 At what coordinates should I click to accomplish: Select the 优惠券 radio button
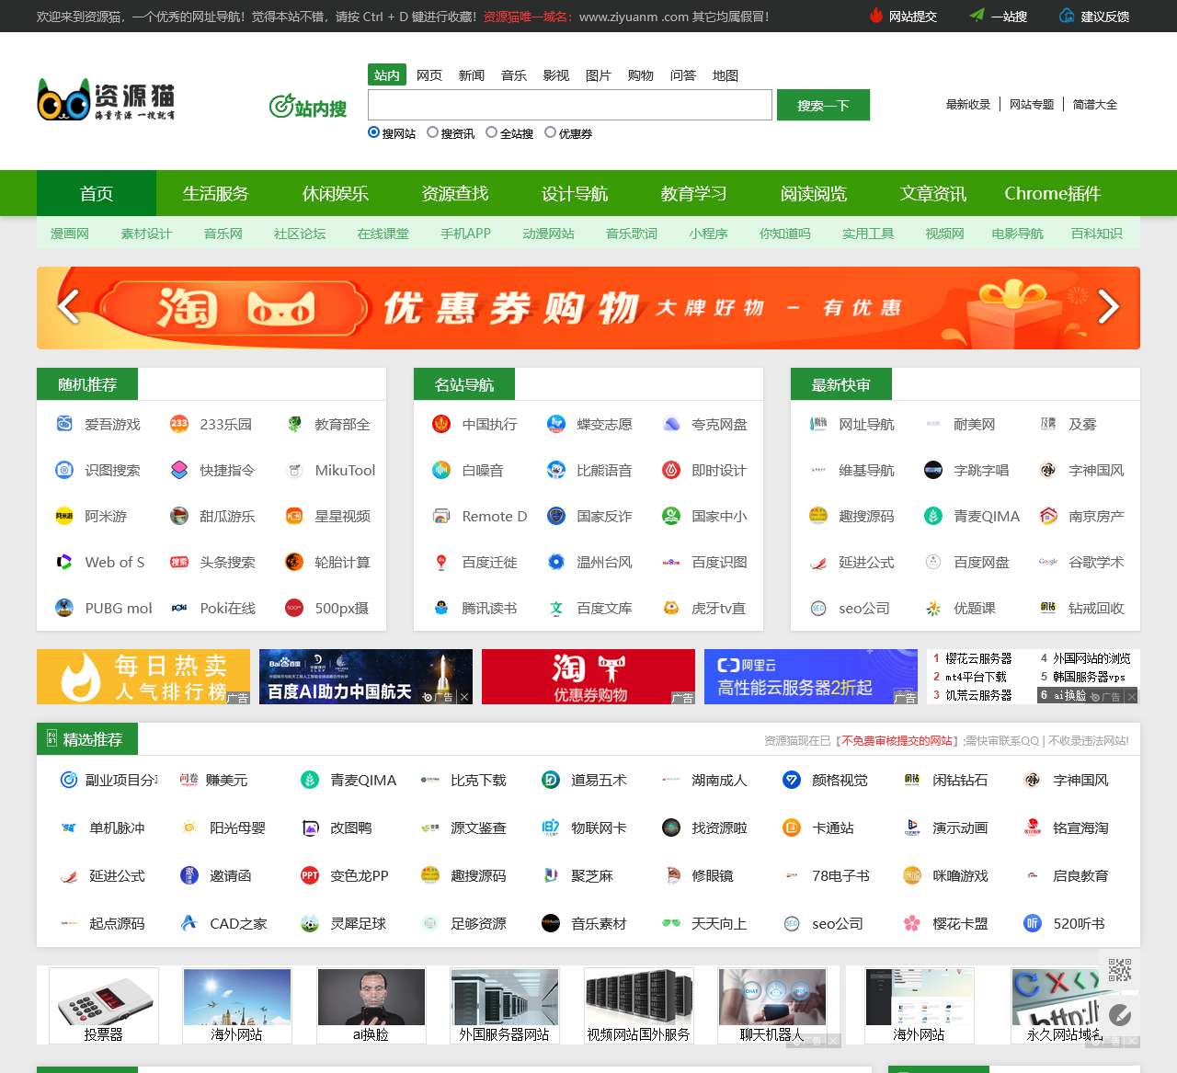click(x=549, y=132)
